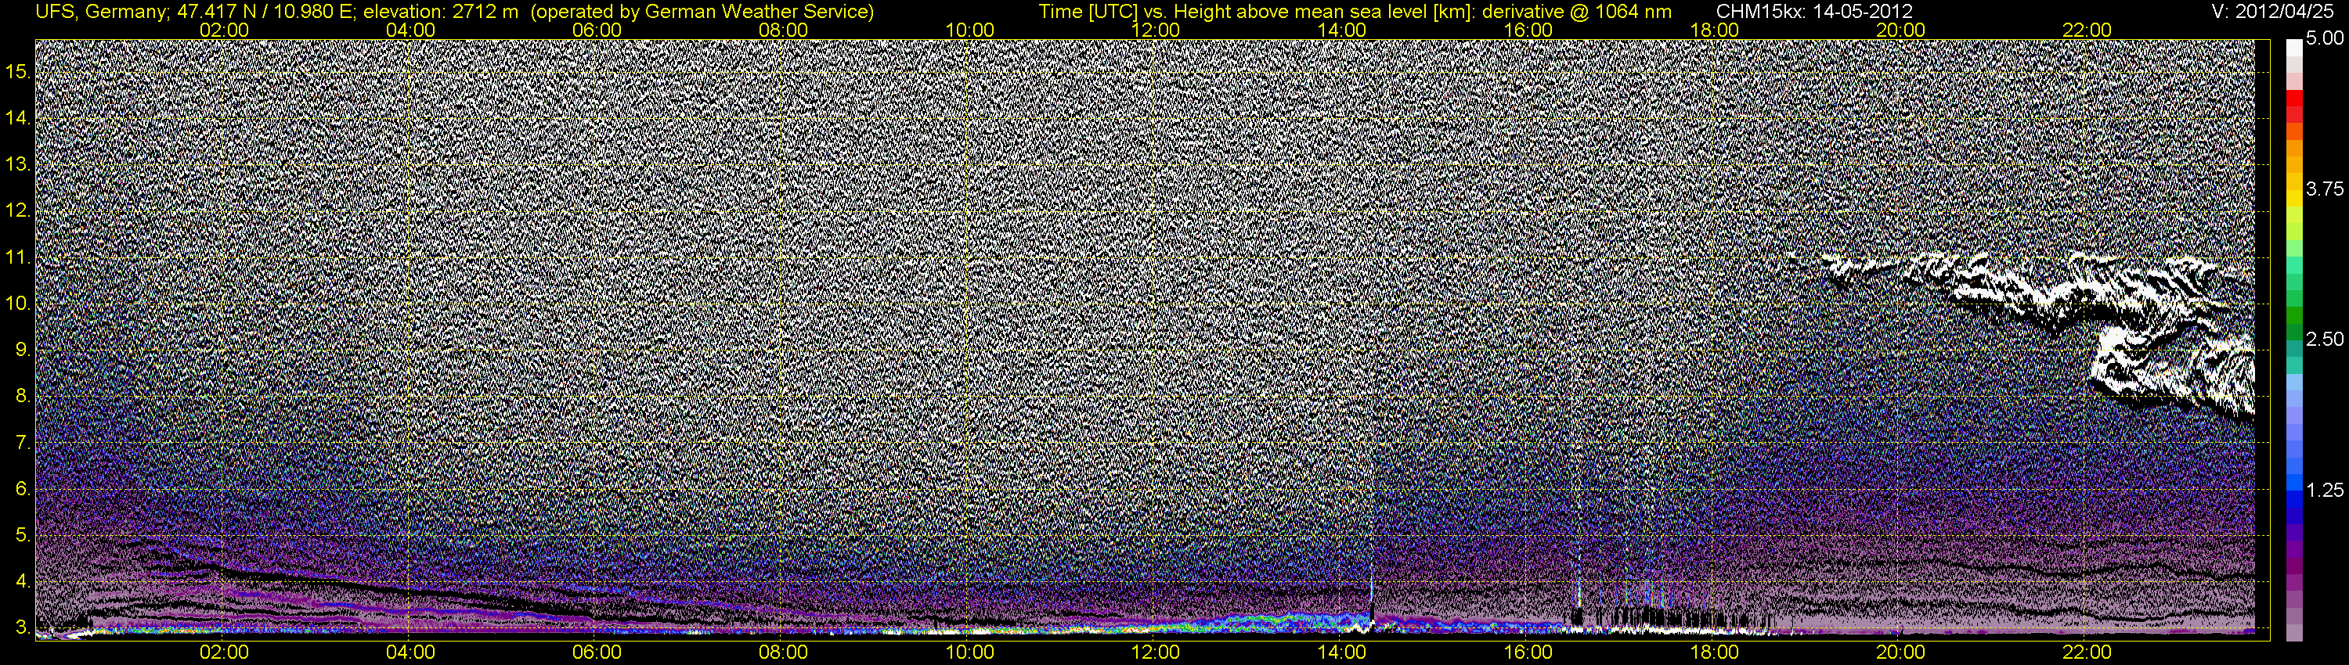Click the coordinates '47.417 N / 10.980 E'
This screenshot has width=2349, height=665.
point(265,12)
